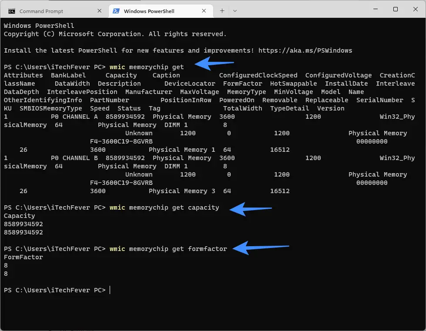The image size is (426, 331).
Task: Click the "ConfiguredVoltage" column header
Action: pos(339,75)
